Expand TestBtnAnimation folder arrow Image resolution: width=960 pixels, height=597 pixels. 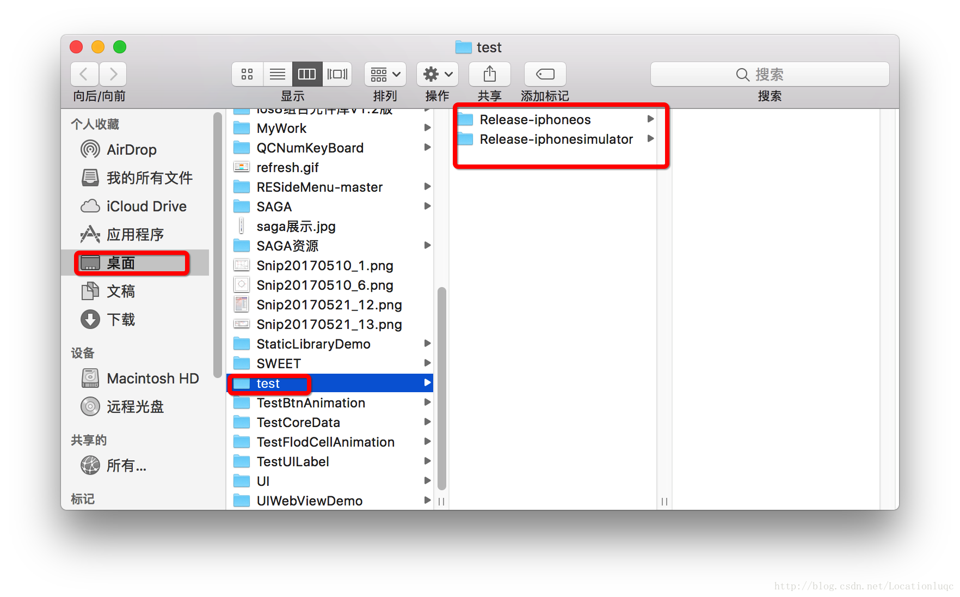coord(428,403)
